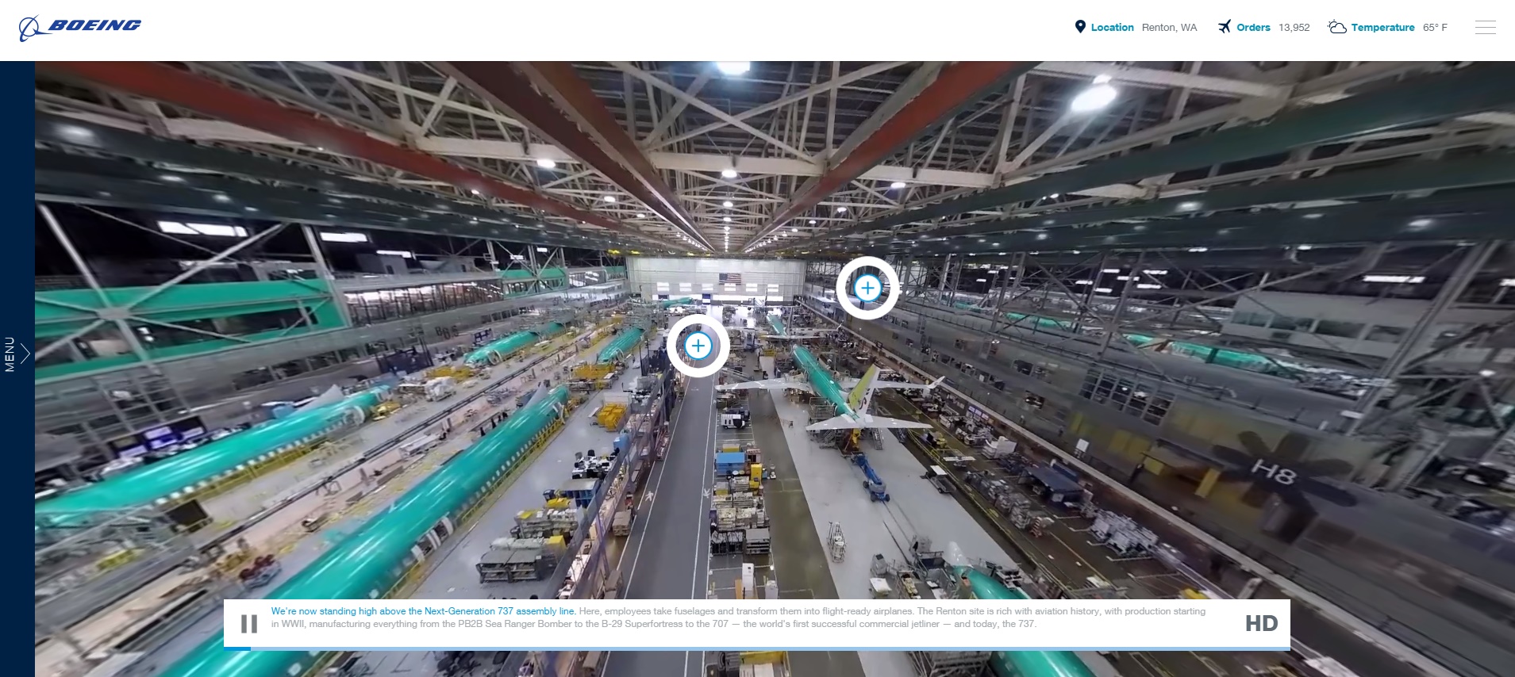The width and height of the screenshot is (1515, 677).
Task: Open the hamburger menu at top right
Action: 1486,27
